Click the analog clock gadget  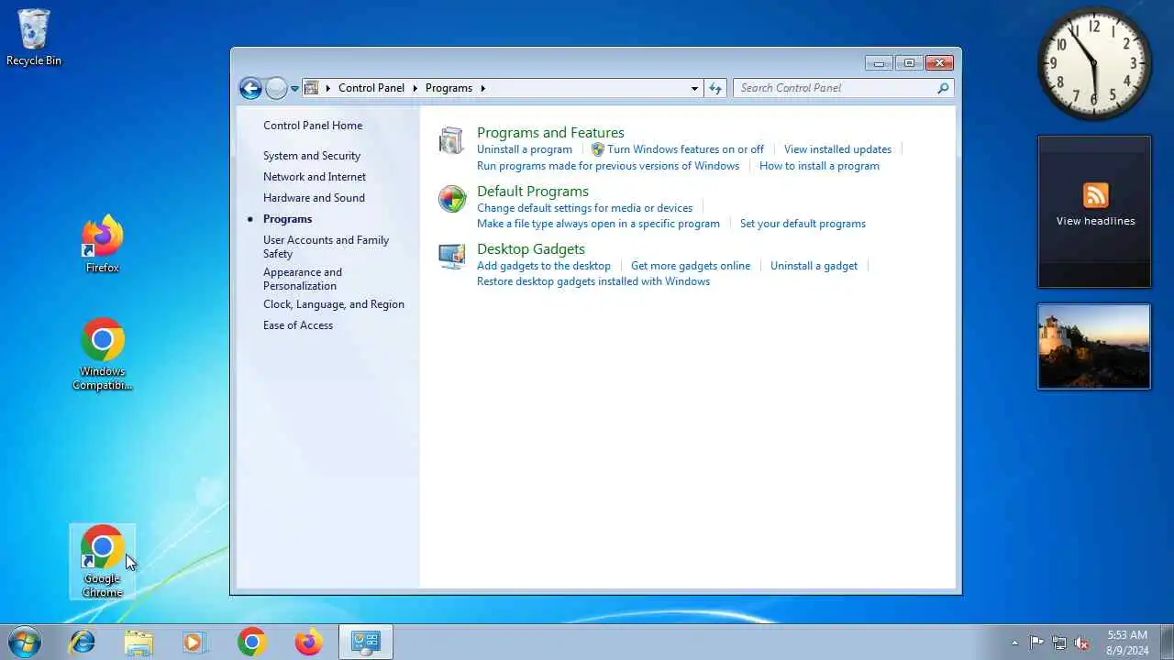coord(1095,63)
